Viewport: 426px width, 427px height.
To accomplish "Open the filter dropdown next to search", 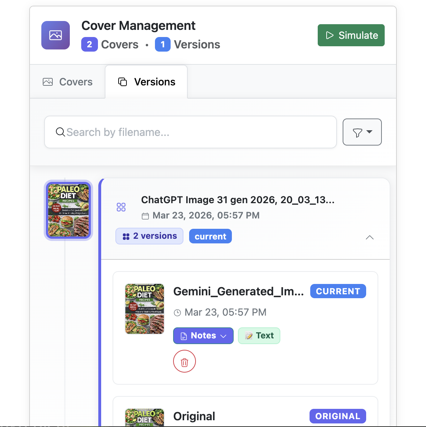I will click(362, 132).
